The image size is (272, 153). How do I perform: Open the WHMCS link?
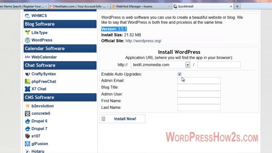point(39,16)
